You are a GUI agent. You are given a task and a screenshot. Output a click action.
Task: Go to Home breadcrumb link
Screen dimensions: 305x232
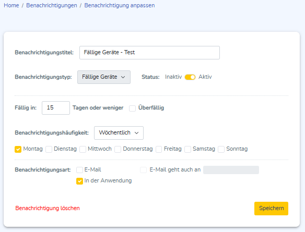(x=11, y=5)
